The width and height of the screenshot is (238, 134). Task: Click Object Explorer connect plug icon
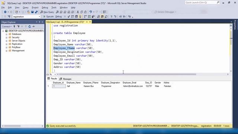pyautogui.click(x=14, y=26)
